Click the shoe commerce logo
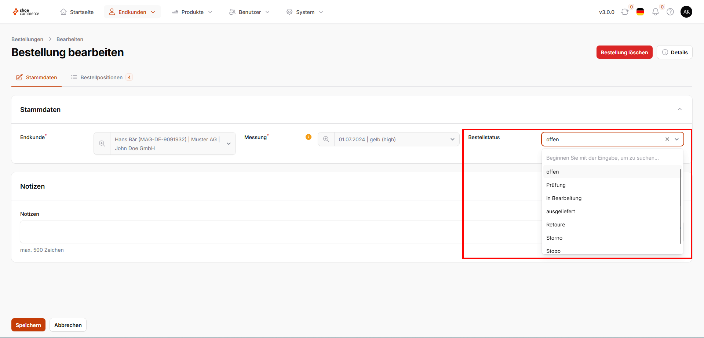Viewport: 704px width, 338px height. 26,12
